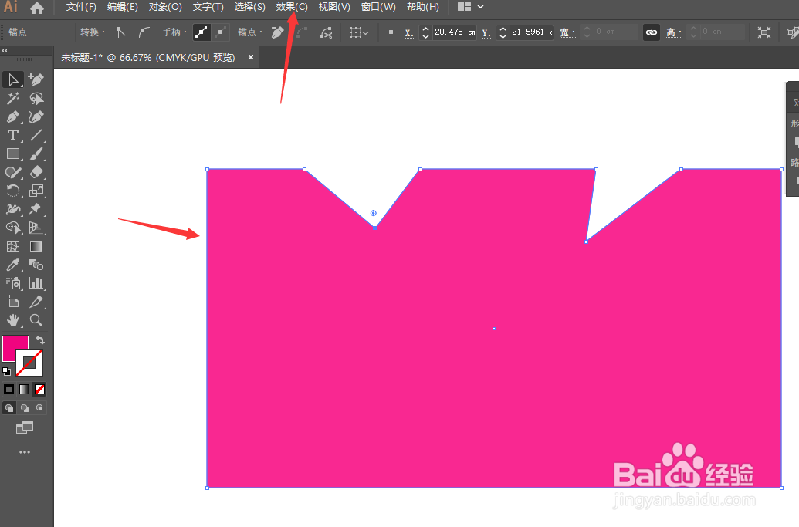Hide handles for multiple selected anchors
799x527 pixels.
[x=220, y=32]
